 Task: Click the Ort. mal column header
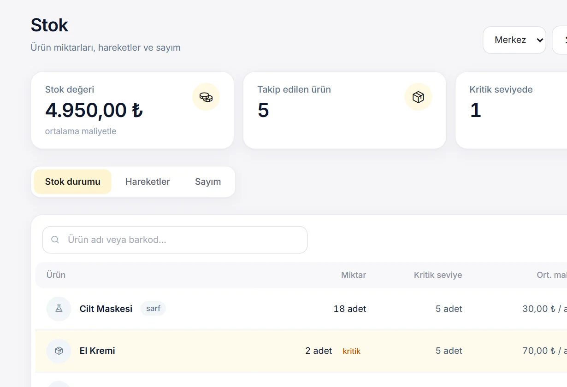tap(552, 275)
